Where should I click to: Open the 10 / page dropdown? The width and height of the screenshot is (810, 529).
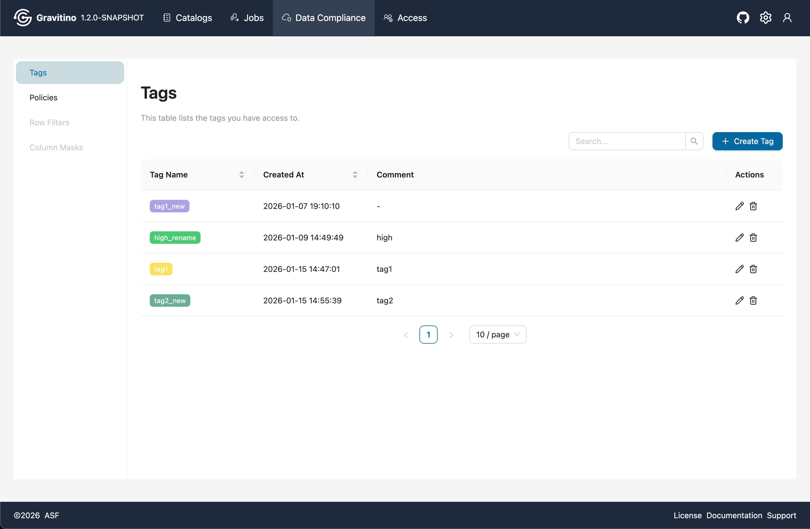(497, 335)
